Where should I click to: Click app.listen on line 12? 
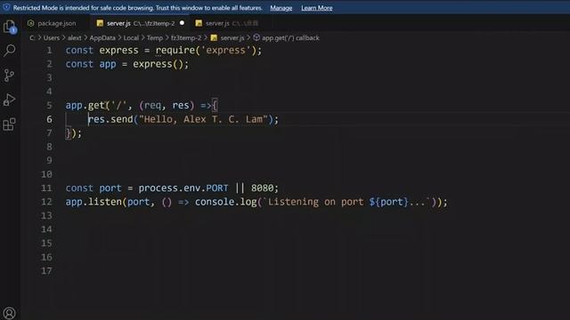click(94, 202)
